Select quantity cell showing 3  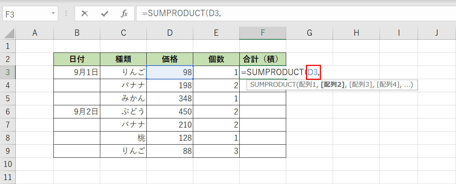pyautogui.click(x=216, y=151)
